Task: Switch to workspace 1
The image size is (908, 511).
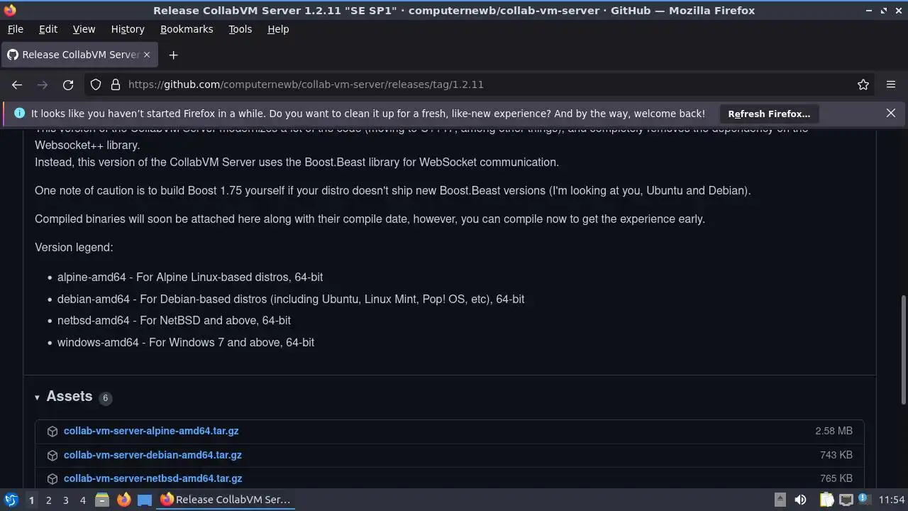Action: 31,500
